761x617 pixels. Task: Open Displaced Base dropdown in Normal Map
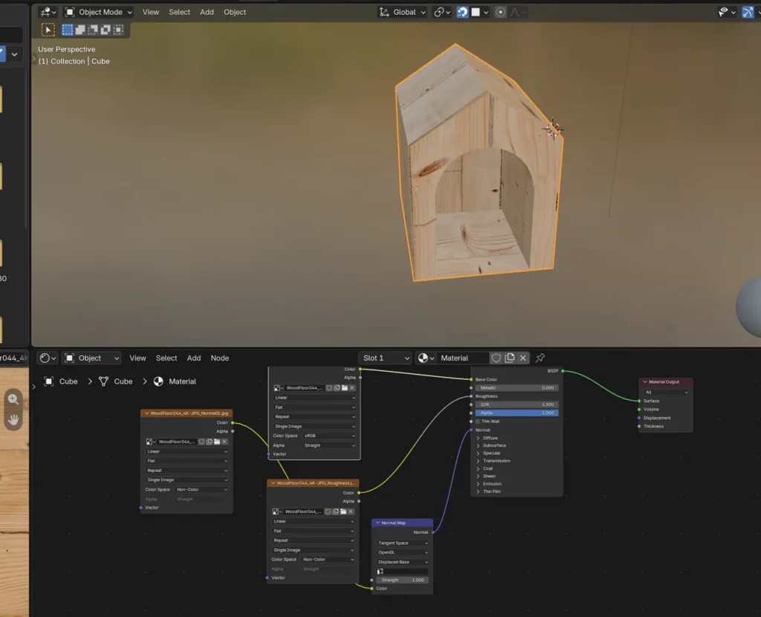[x=402, y=562]
